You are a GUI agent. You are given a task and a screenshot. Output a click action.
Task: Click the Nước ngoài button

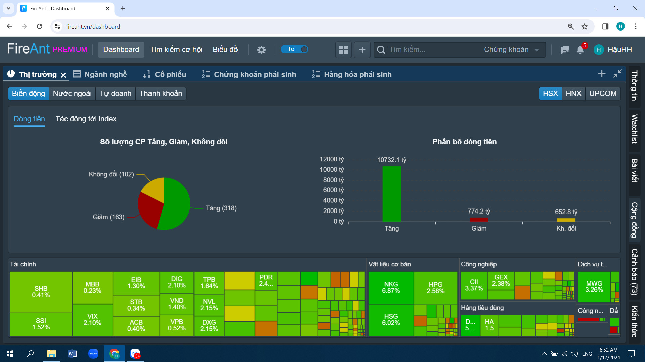click(x=72, y=93)
